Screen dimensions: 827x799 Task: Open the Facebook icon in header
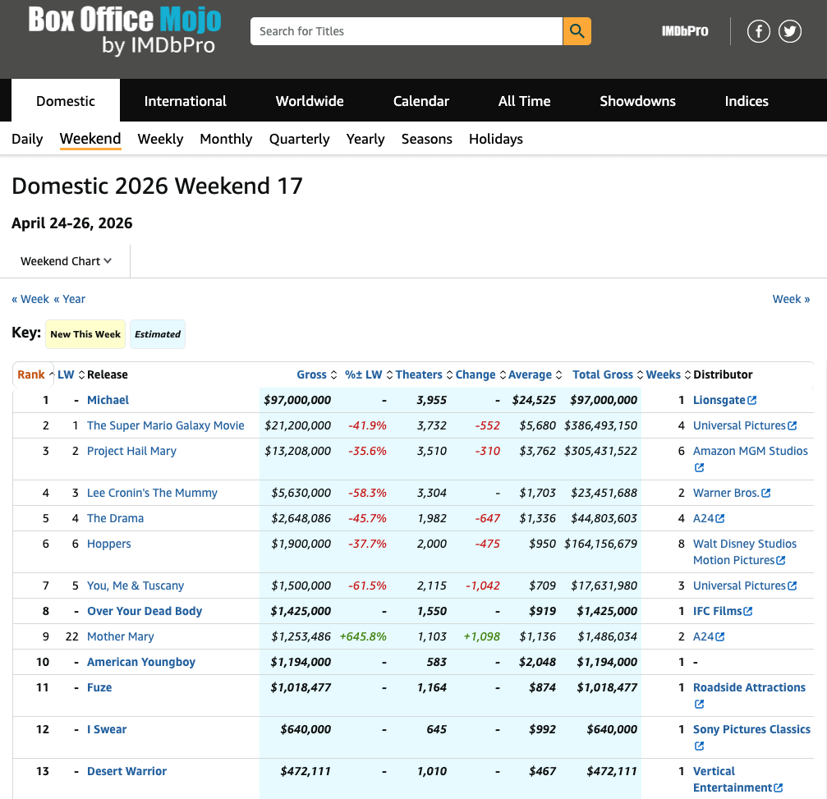pos(759,31)
